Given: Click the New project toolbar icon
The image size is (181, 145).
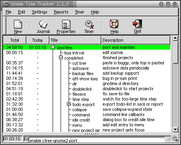Looking at the screenshot, I should click(x=18, y=24).
